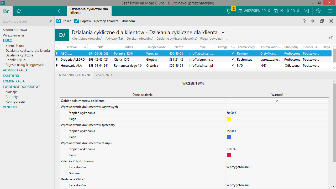The width and height of the screenshot is (336, 189).
Task: Click the blue flag swatch
Action: [229, 137]
